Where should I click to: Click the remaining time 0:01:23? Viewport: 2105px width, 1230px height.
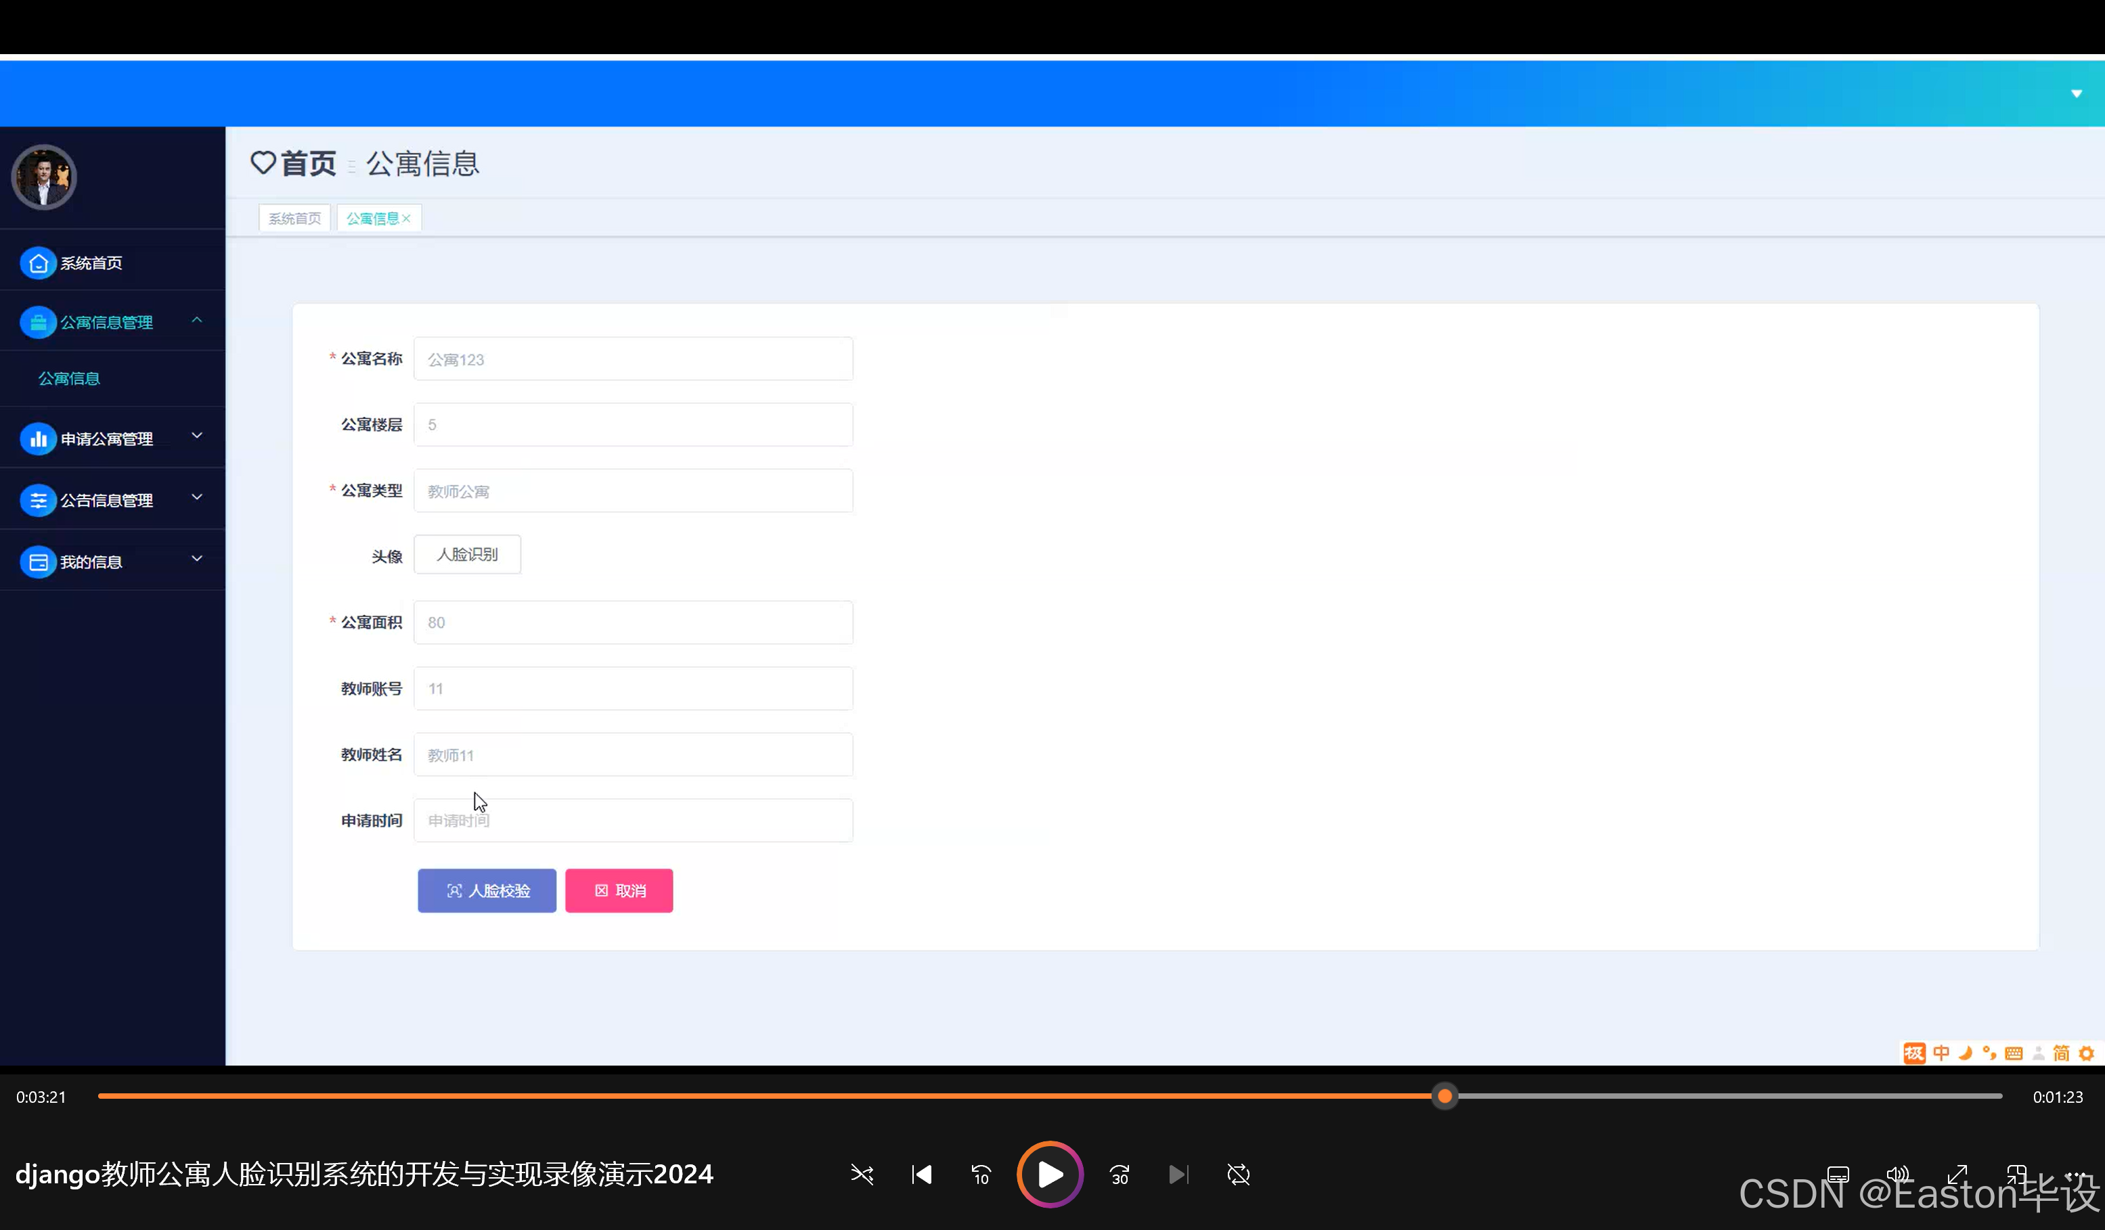pos(2058,1097)
